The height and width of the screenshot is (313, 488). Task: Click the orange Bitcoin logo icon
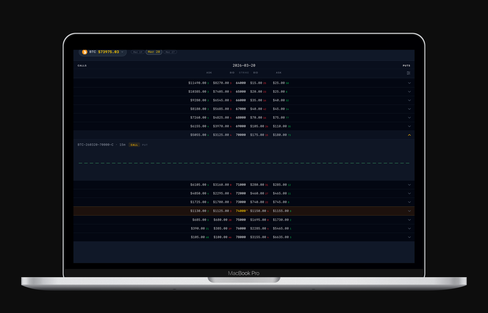click(85, 52)
